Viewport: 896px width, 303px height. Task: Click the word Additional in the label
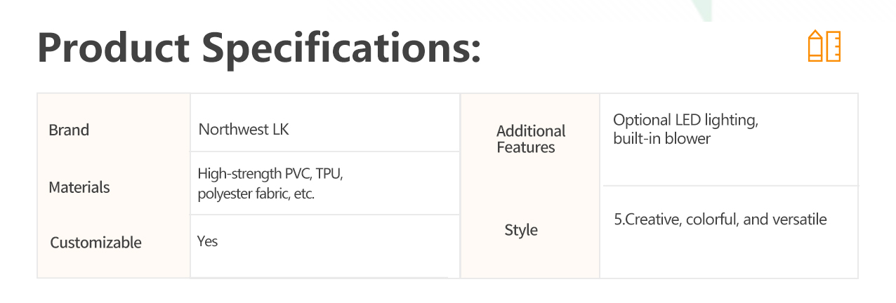coord(531,131)
